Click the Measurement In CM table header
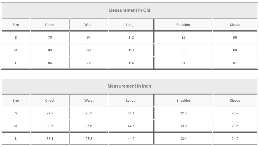259x147 pixels. pos(129,11)
